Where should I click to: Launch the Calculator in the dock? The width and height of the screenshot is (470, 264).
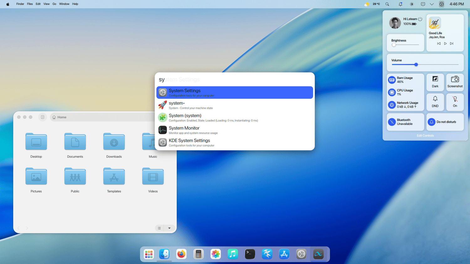click(198, 254)
